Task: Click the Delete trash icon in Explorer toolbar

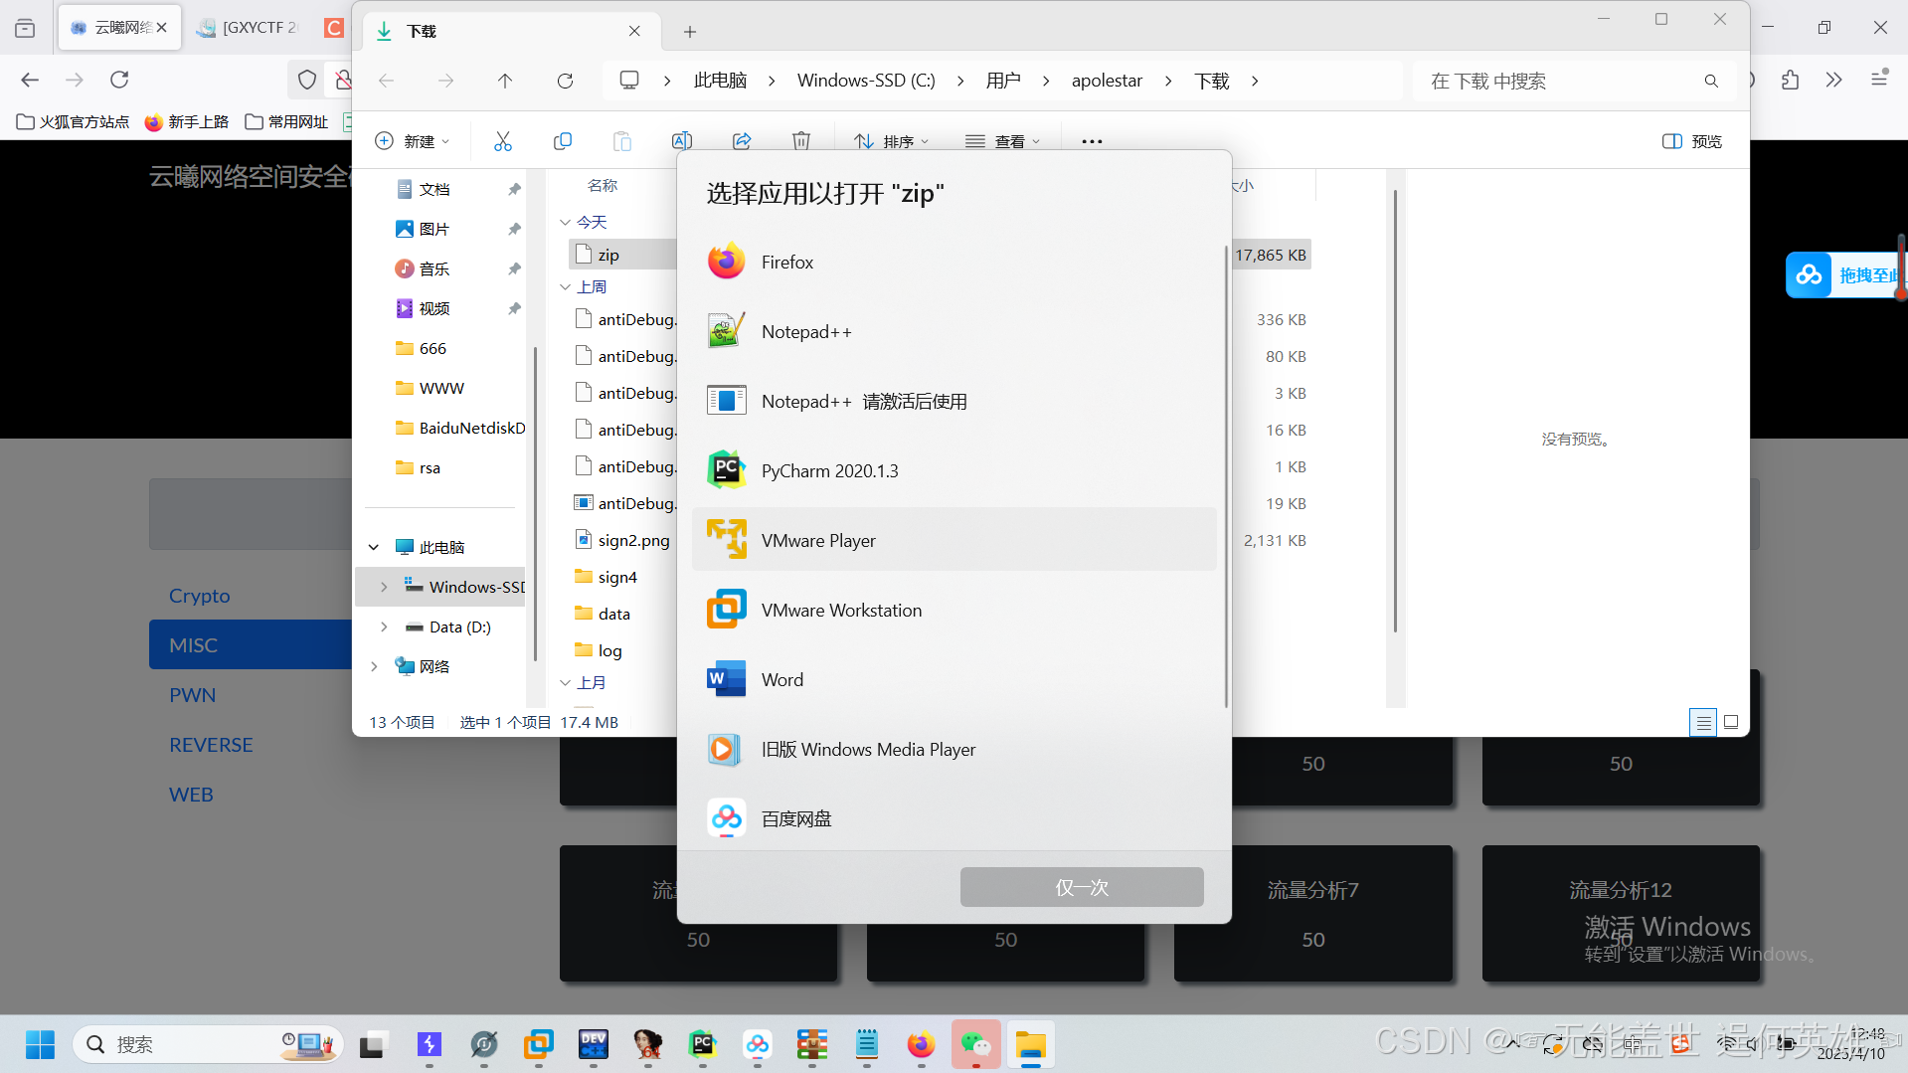Action: click(x=801, y=141)
